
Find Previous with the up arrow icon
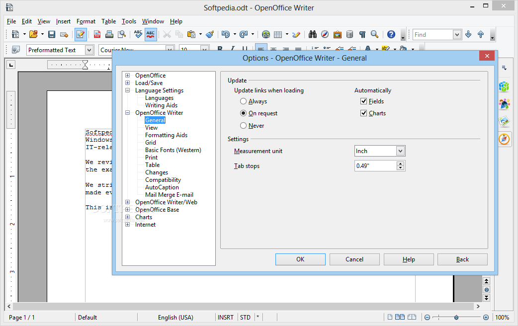click(481, 34)
